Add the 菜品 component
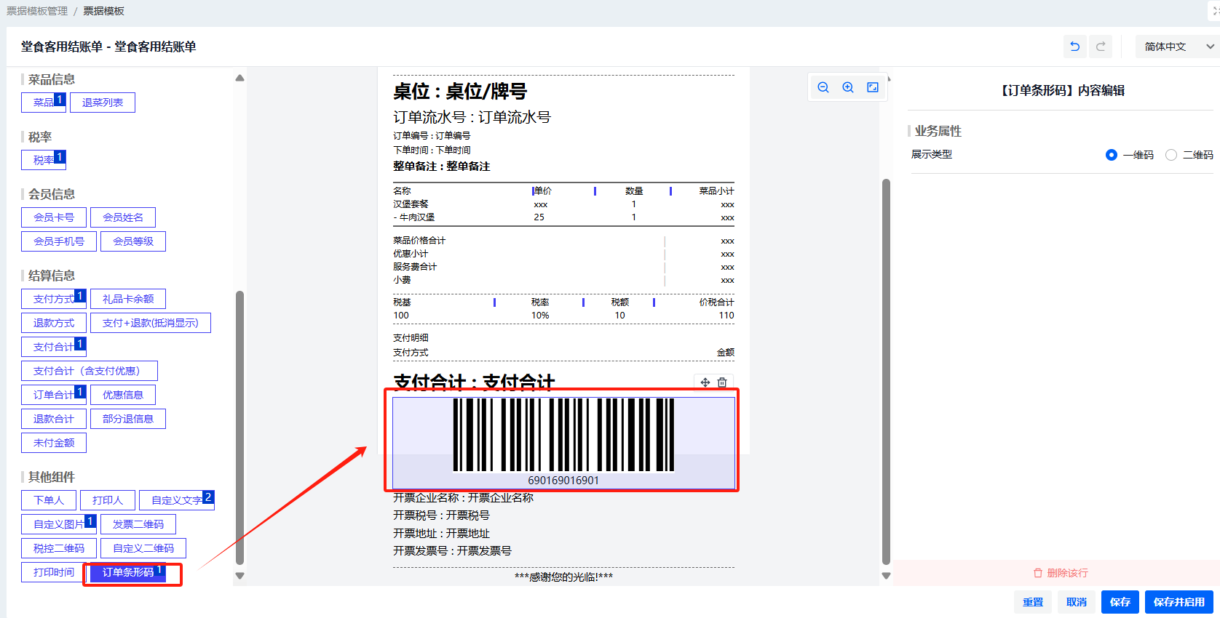The image size is (1220, 618). pos(44,103)
